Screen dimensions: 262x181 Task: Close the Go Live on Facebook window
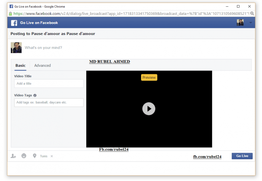(x=249, y=6)
